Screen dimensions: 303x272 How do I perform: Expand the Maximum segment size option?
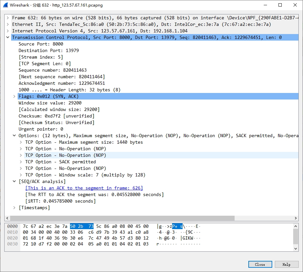[x=21, y=142]
